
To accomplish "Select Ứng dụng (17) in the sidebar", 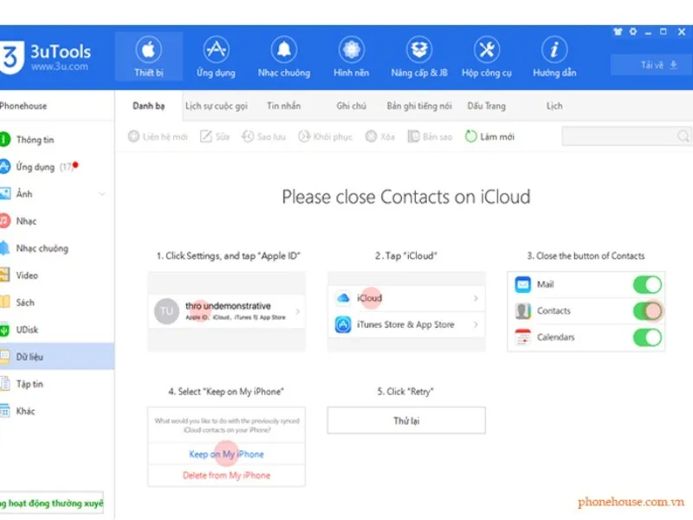I will [x=57, y=166].
